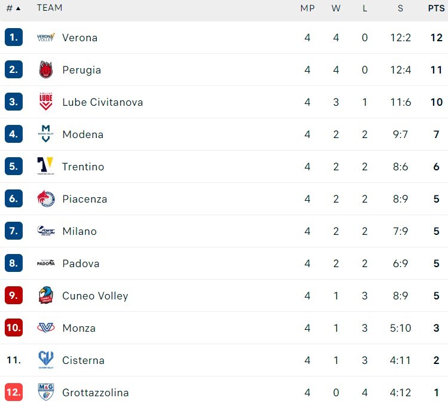Click the Monza team logo

[46, 328]
